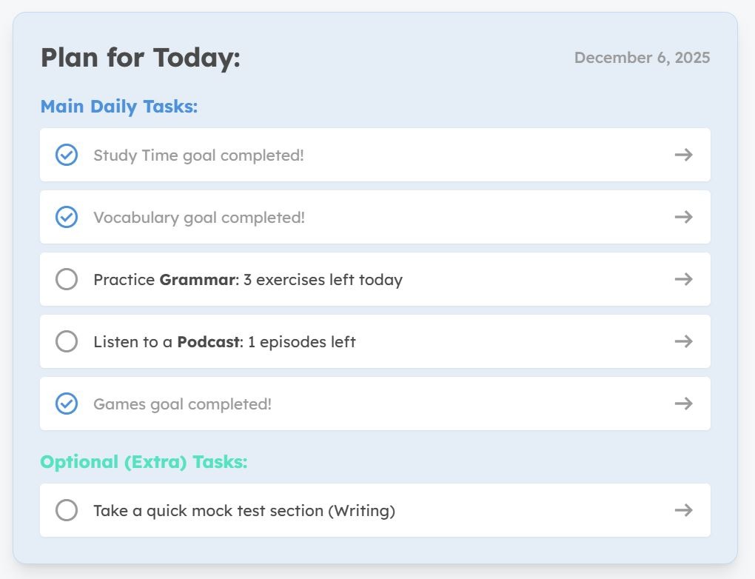Click the Podcast task's arrow icon

pyautogui.click(x=683, y=341)
